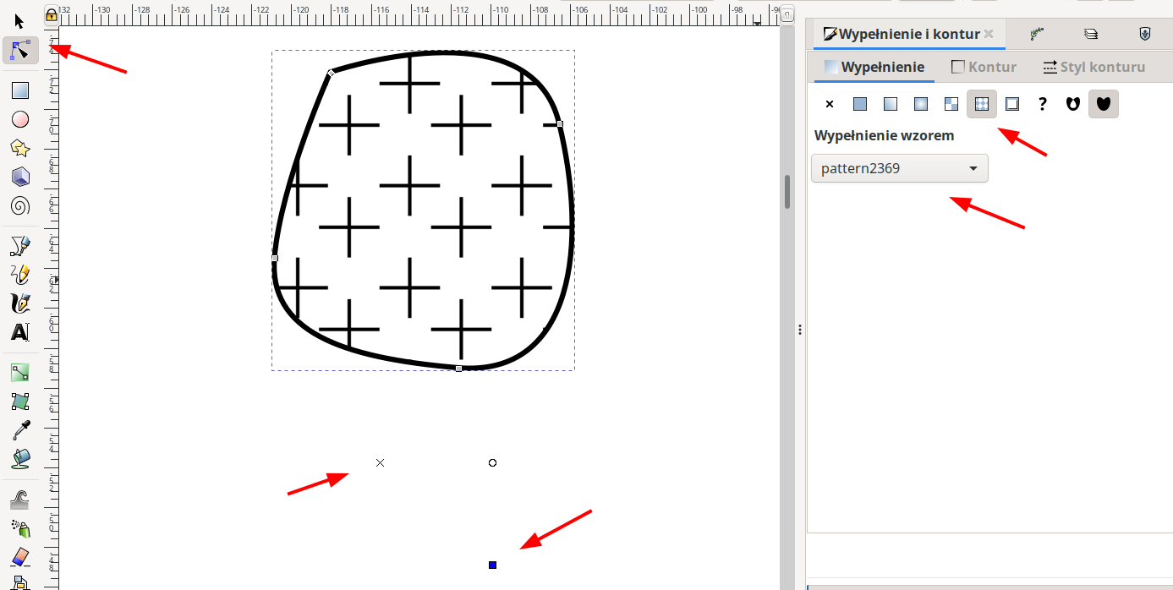This screenshot has width=1173, height=590.
Task: Close the Wypełnienie i kontur panel tab
Action: [x=989, y=35]
